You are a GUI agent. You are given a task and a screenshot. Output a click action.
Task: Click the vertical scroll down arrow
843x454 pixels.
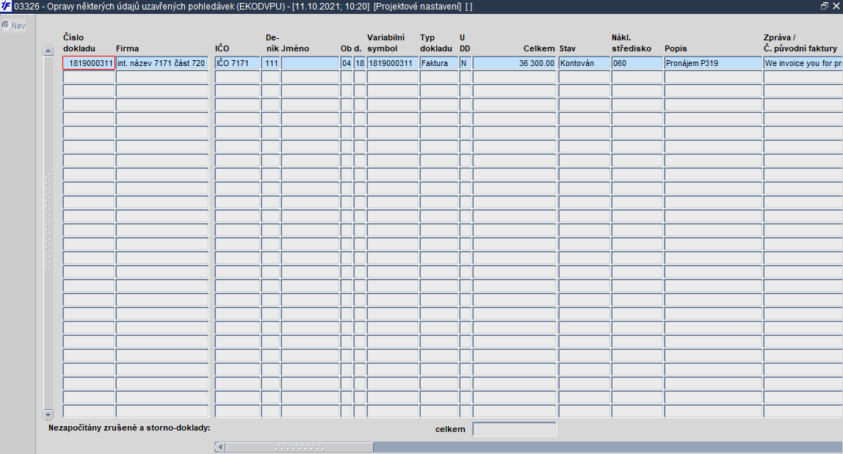[48, 414]
